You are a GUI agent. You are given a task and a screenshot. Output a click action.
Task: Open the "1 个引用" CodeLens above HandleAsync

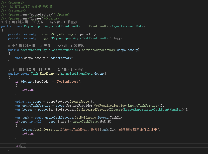[x=15, y=69]
